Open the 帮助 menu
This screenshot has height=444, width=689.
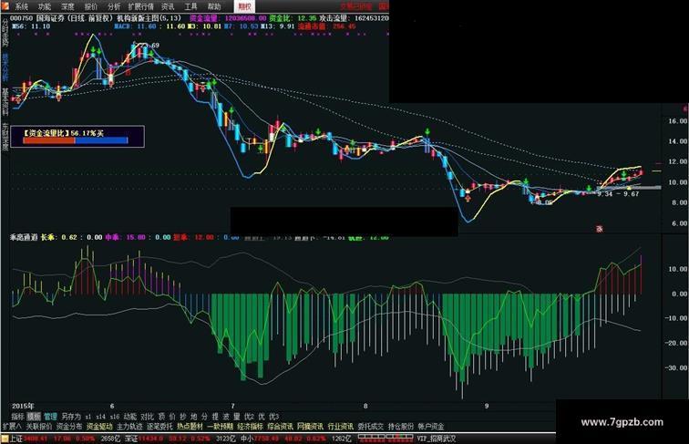(x=214, y=6)
